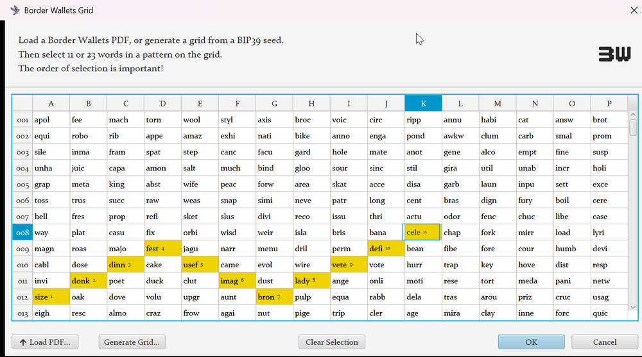Select the highlighted row header 008

point(22,233)
